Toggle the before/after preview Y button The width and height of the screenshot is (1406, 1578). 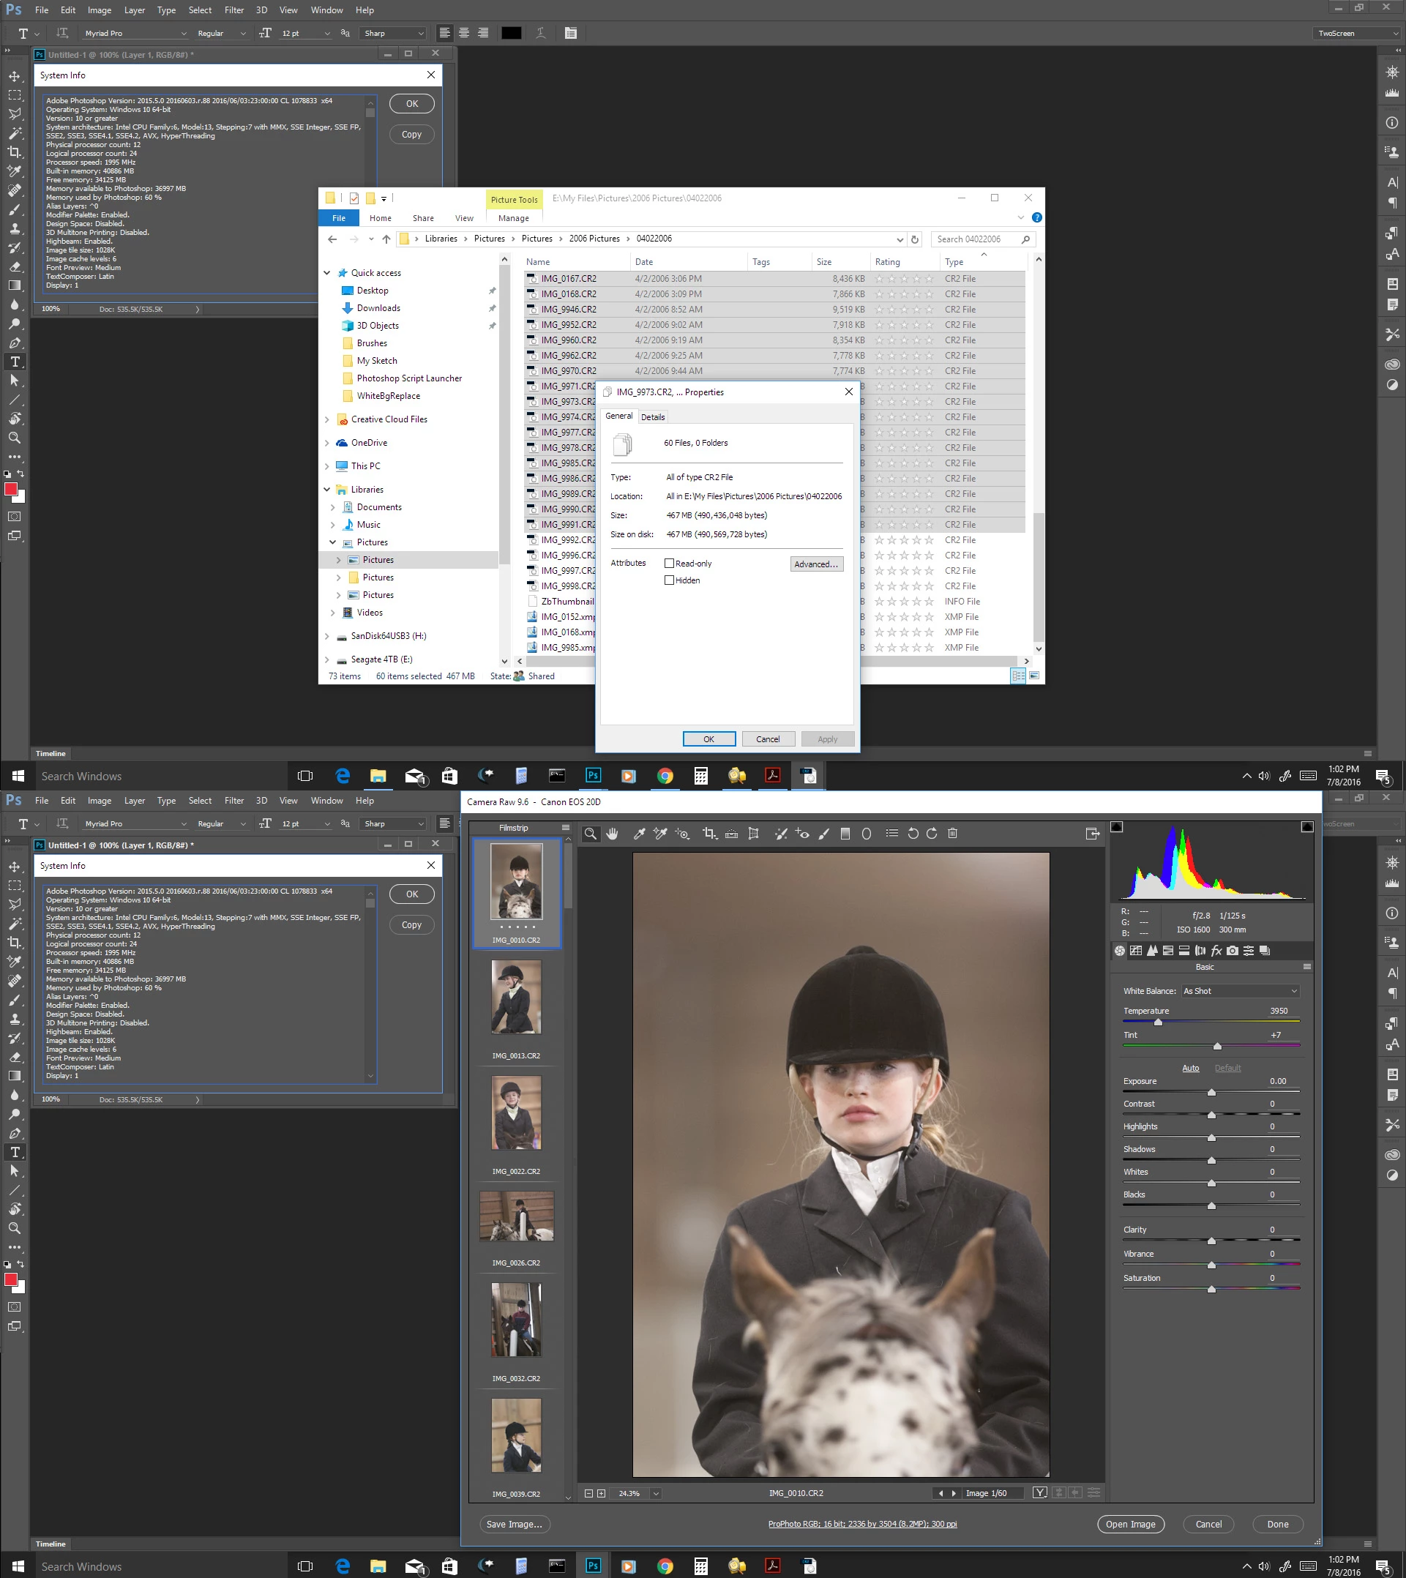[x=1040, y=1493]
